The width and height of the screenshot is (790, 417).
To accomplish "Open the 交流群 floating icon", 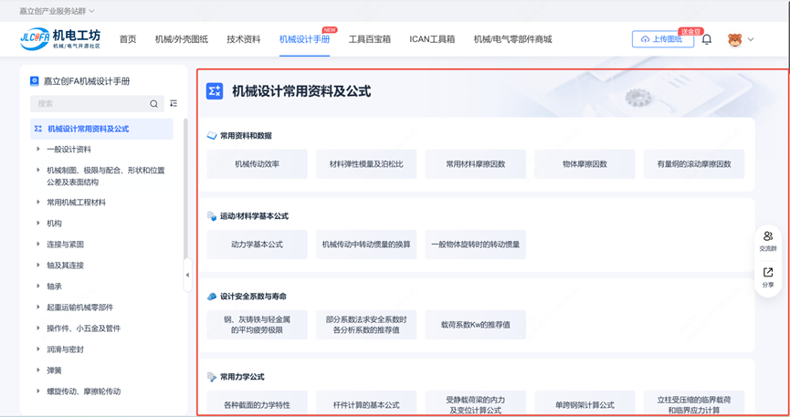I will tap(767, 240).
